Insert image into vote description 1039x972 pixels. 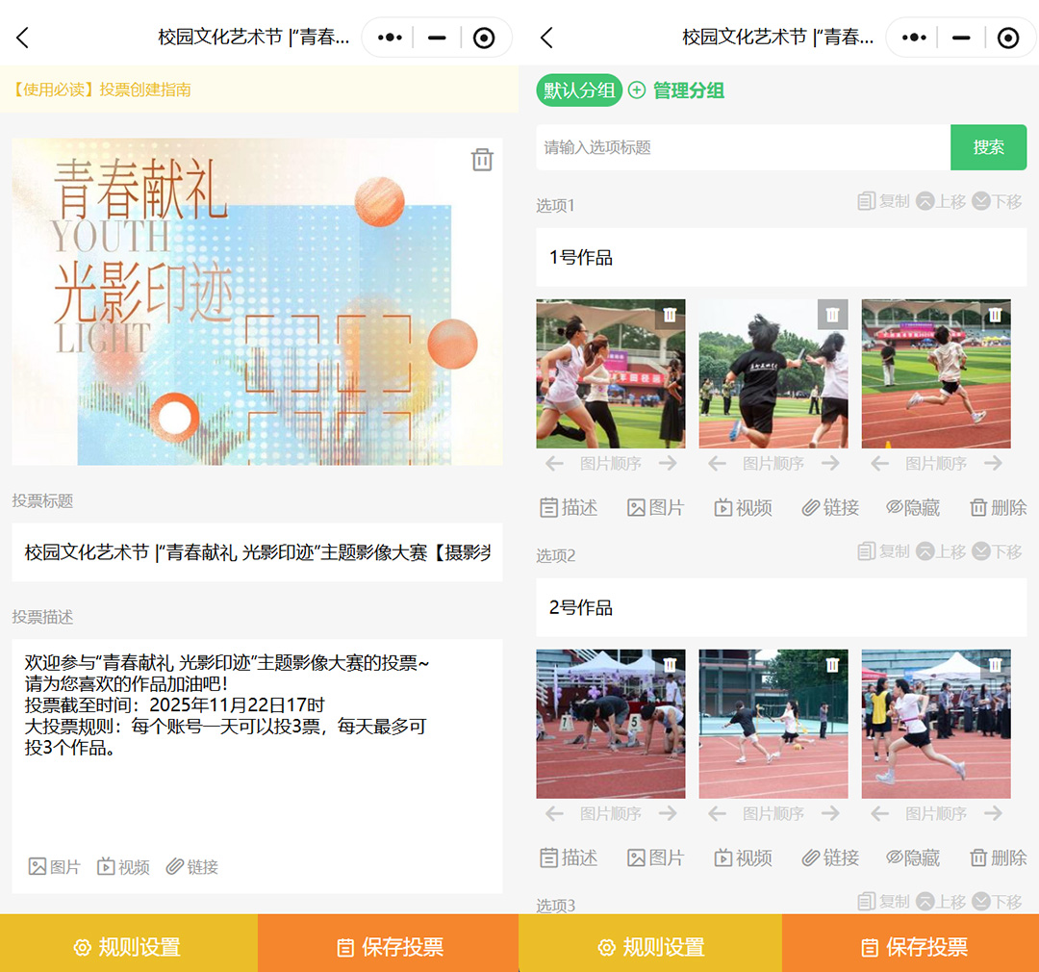click(x=55, y=866)
